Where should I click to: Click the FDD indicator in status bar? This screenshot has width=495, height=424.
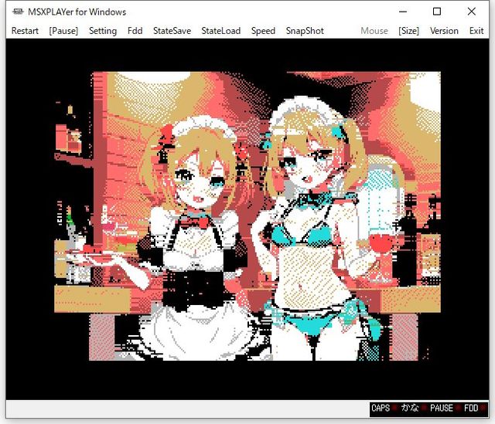[474, 408]
